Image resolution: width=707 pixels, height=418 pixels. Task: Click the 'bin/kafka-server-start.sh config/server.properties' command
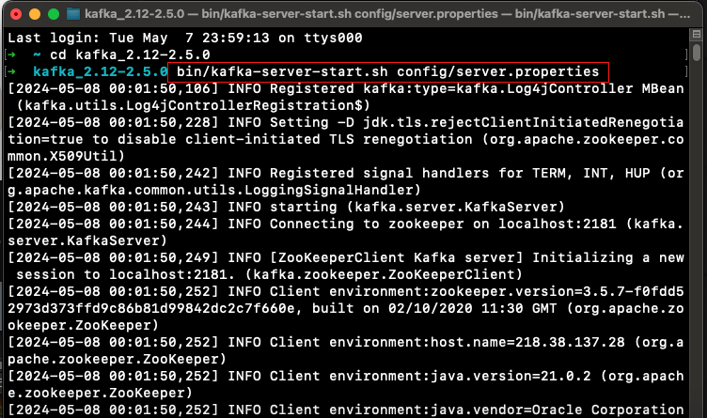[387, 71]
